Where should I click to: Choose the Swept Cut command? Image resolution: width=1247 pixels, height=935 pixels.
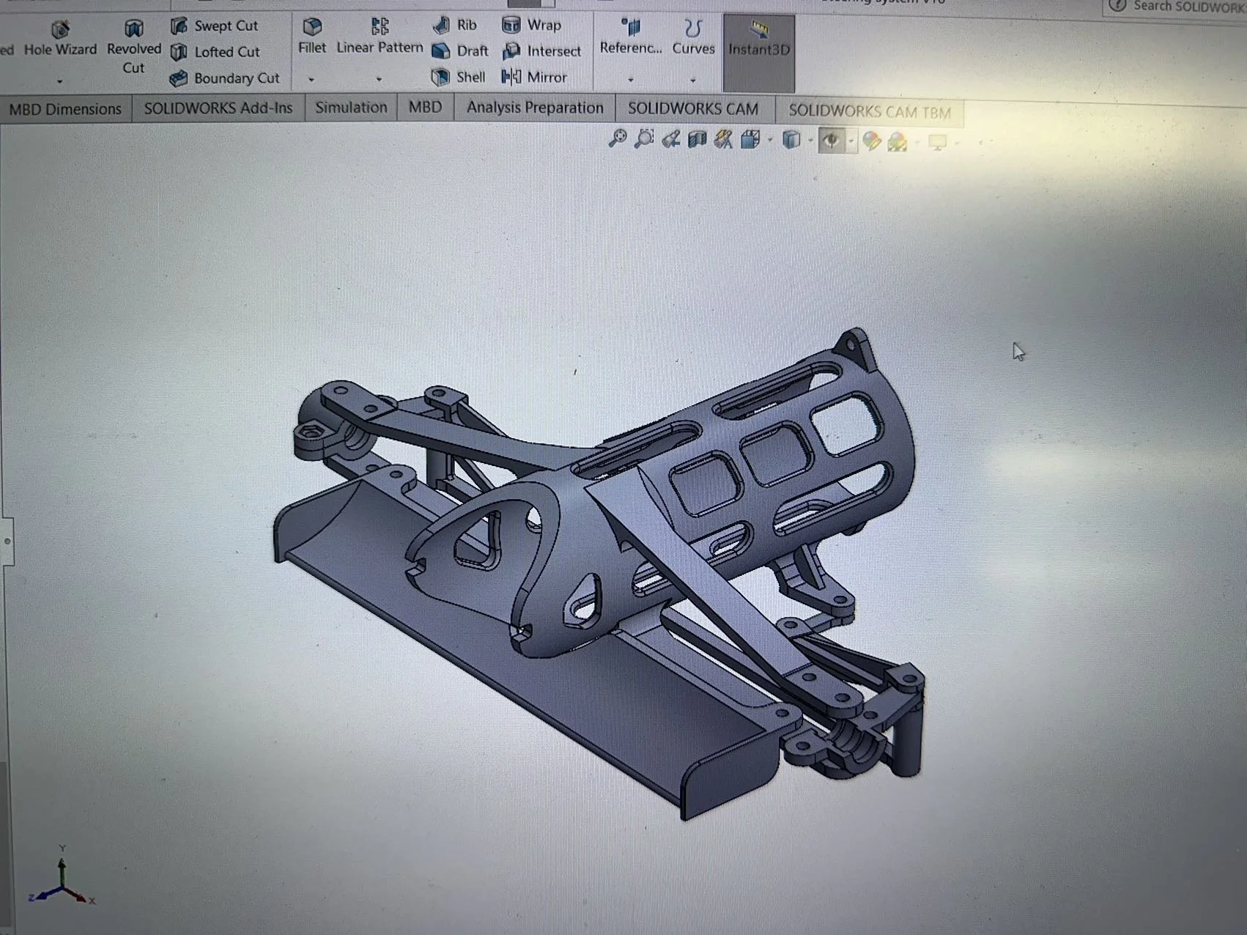point(214,26)
